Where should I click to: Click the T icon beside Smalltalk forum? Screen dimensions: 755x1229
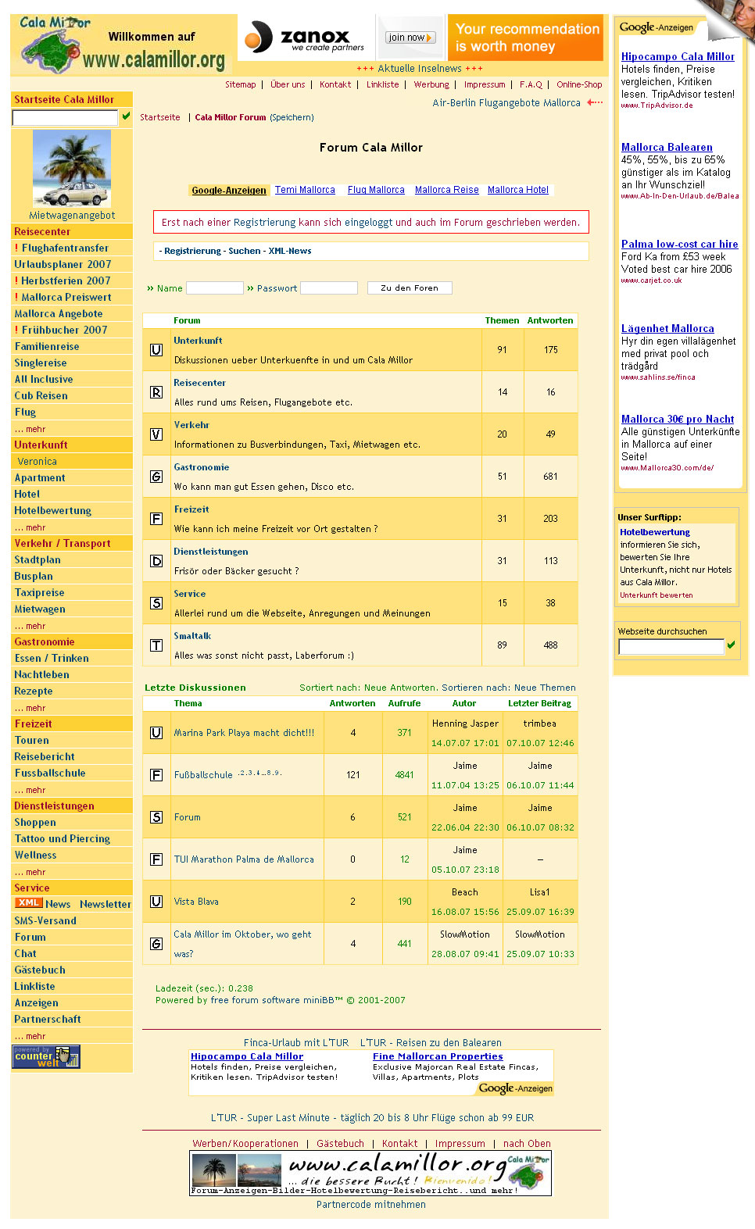click(156, 645)
